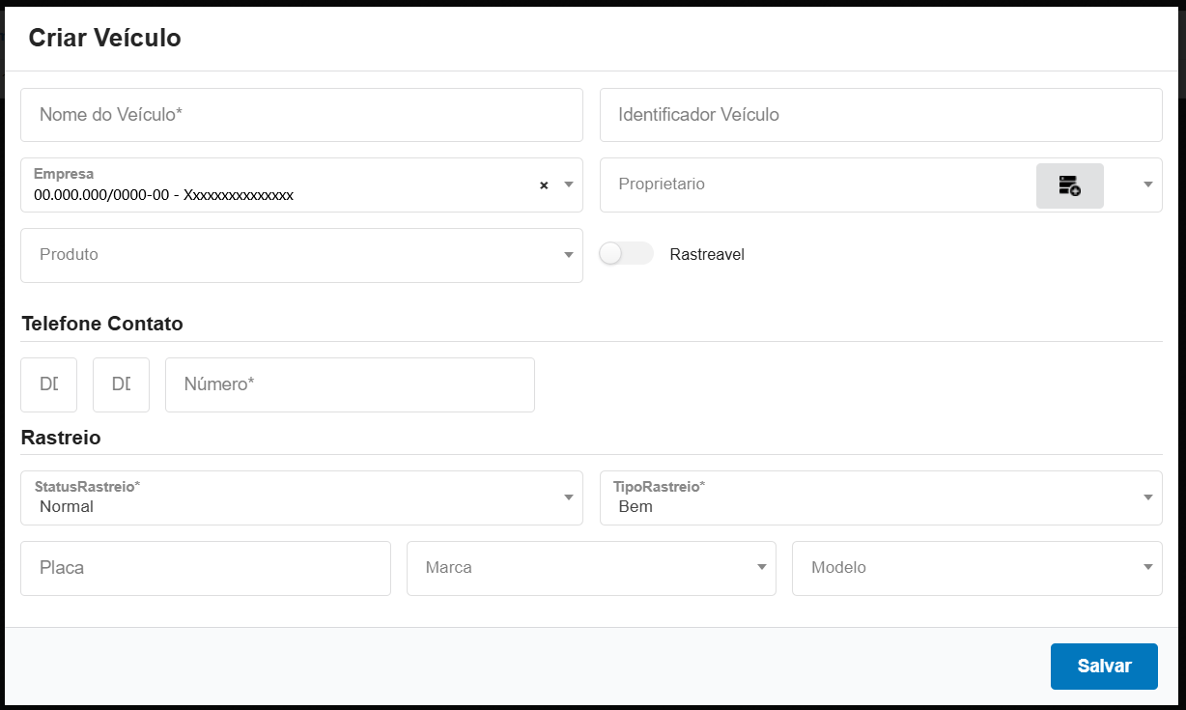This screenshot has width=1186, height=710.
Task: Click the arrow icon at the Proprietario field's right edge
Action: pyautogui.click(x=1147, y=185)
